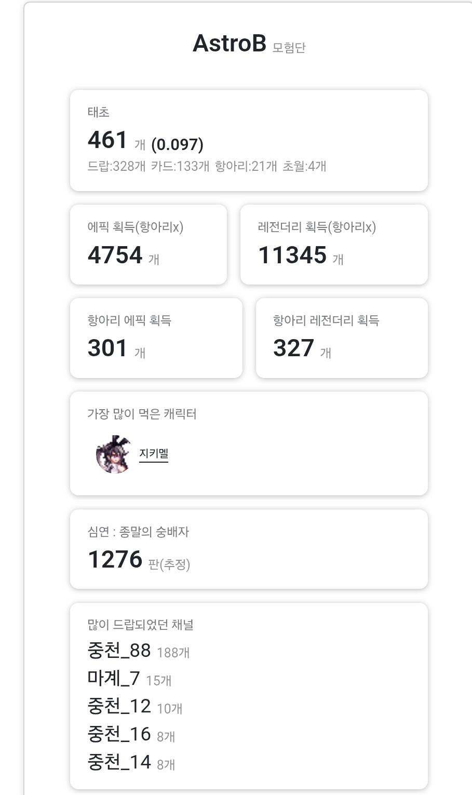Click the 지키멜 character avatar image
Image resolution: width=472 pixels, height=795 pixels.
click(114, 454)
